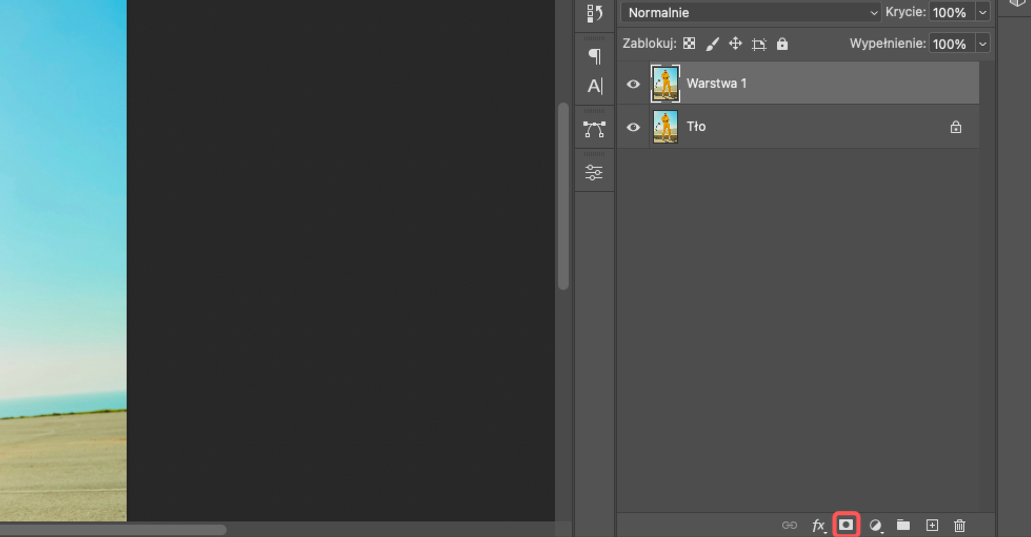Link layers chain icon

[789, 525]
